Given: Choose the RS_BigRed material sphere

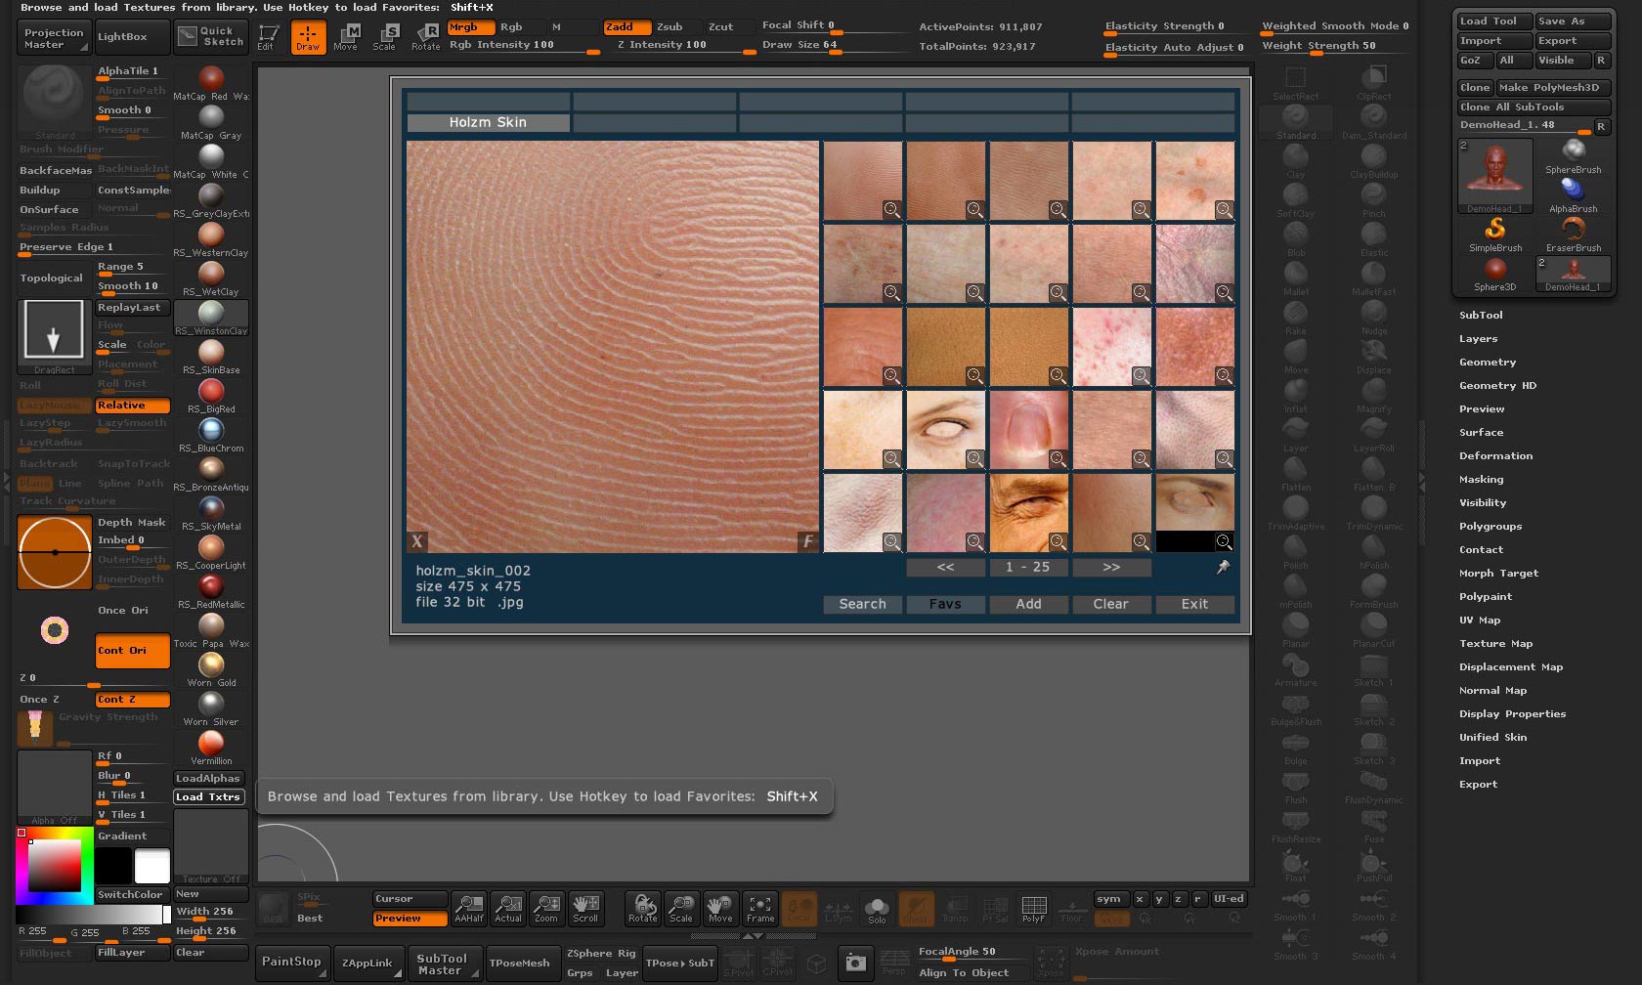Looking at the screenshot, I should click(x=211, y=393).
